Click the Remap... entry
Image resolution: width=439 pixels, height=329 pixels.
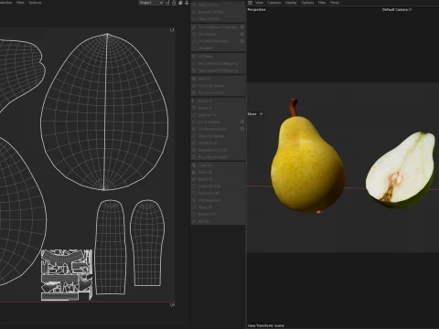218,221
